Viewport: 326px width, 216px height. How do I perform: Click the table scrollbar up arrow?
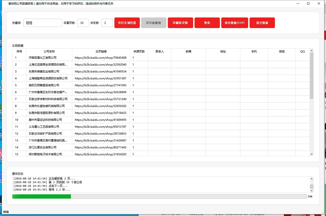click(311, 51)
